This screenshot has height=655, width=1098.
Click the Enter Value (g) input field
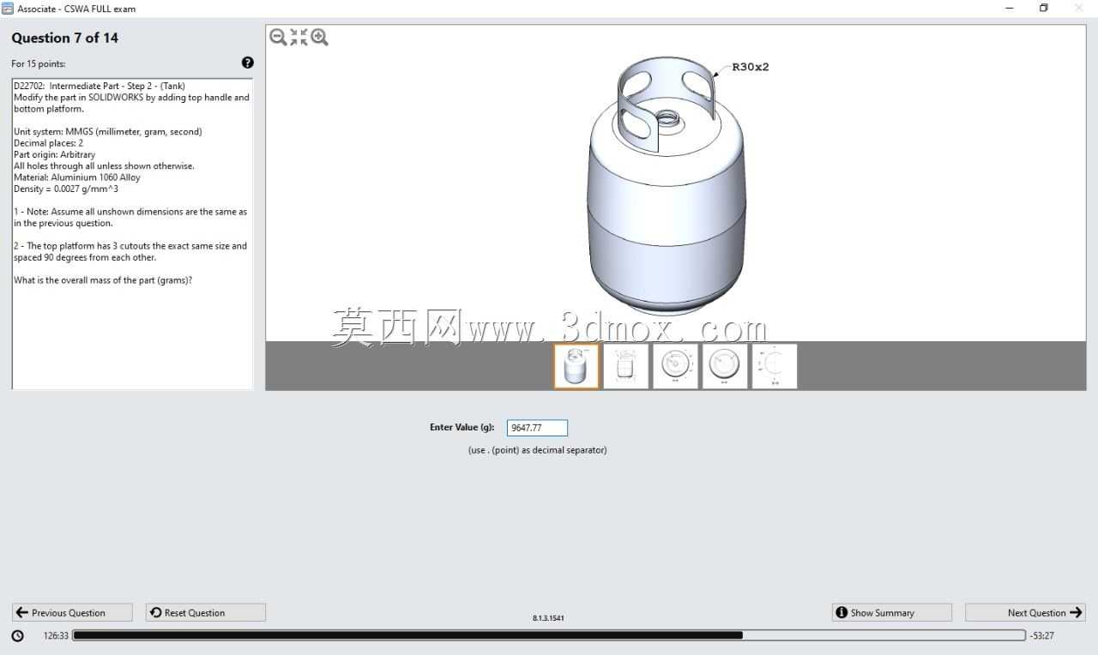click(537, 428)
